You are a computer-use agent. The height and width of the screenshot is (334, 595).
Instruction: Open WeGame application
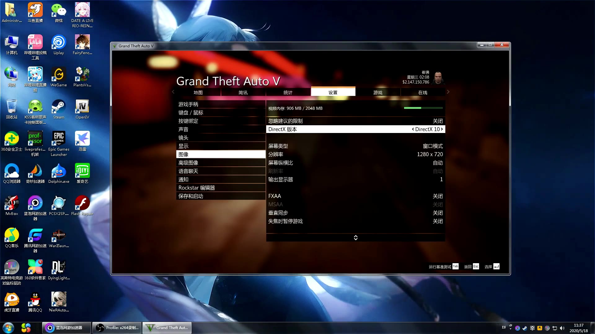[x=59, y=77]
